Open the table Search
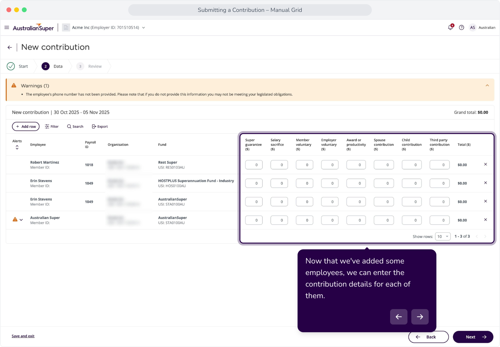500x347 pixels. pos(75,127)
